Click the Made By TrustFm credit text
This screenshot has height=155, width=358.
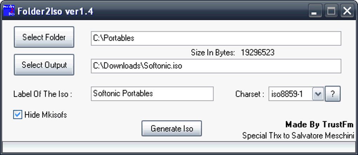[x=319, y=125]
